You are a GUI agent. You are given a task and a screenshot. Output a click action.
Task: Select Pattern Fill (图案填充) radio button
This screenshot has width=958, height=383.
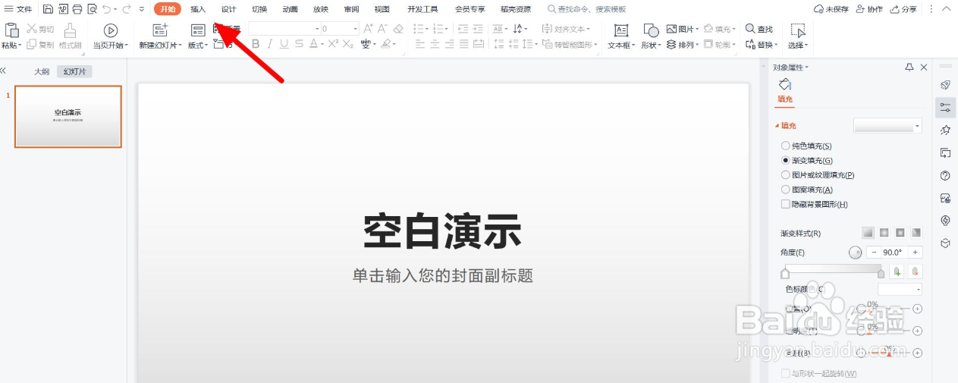tap(785, 190)
